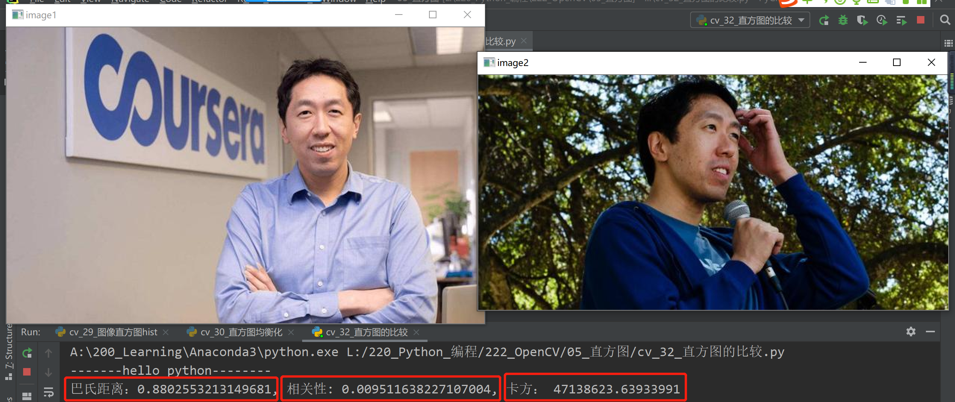The width and height of the screenshot is (955, 402).
Task: Maximize the image2 window
Action: pyautogui.click(x=897, y=62)
